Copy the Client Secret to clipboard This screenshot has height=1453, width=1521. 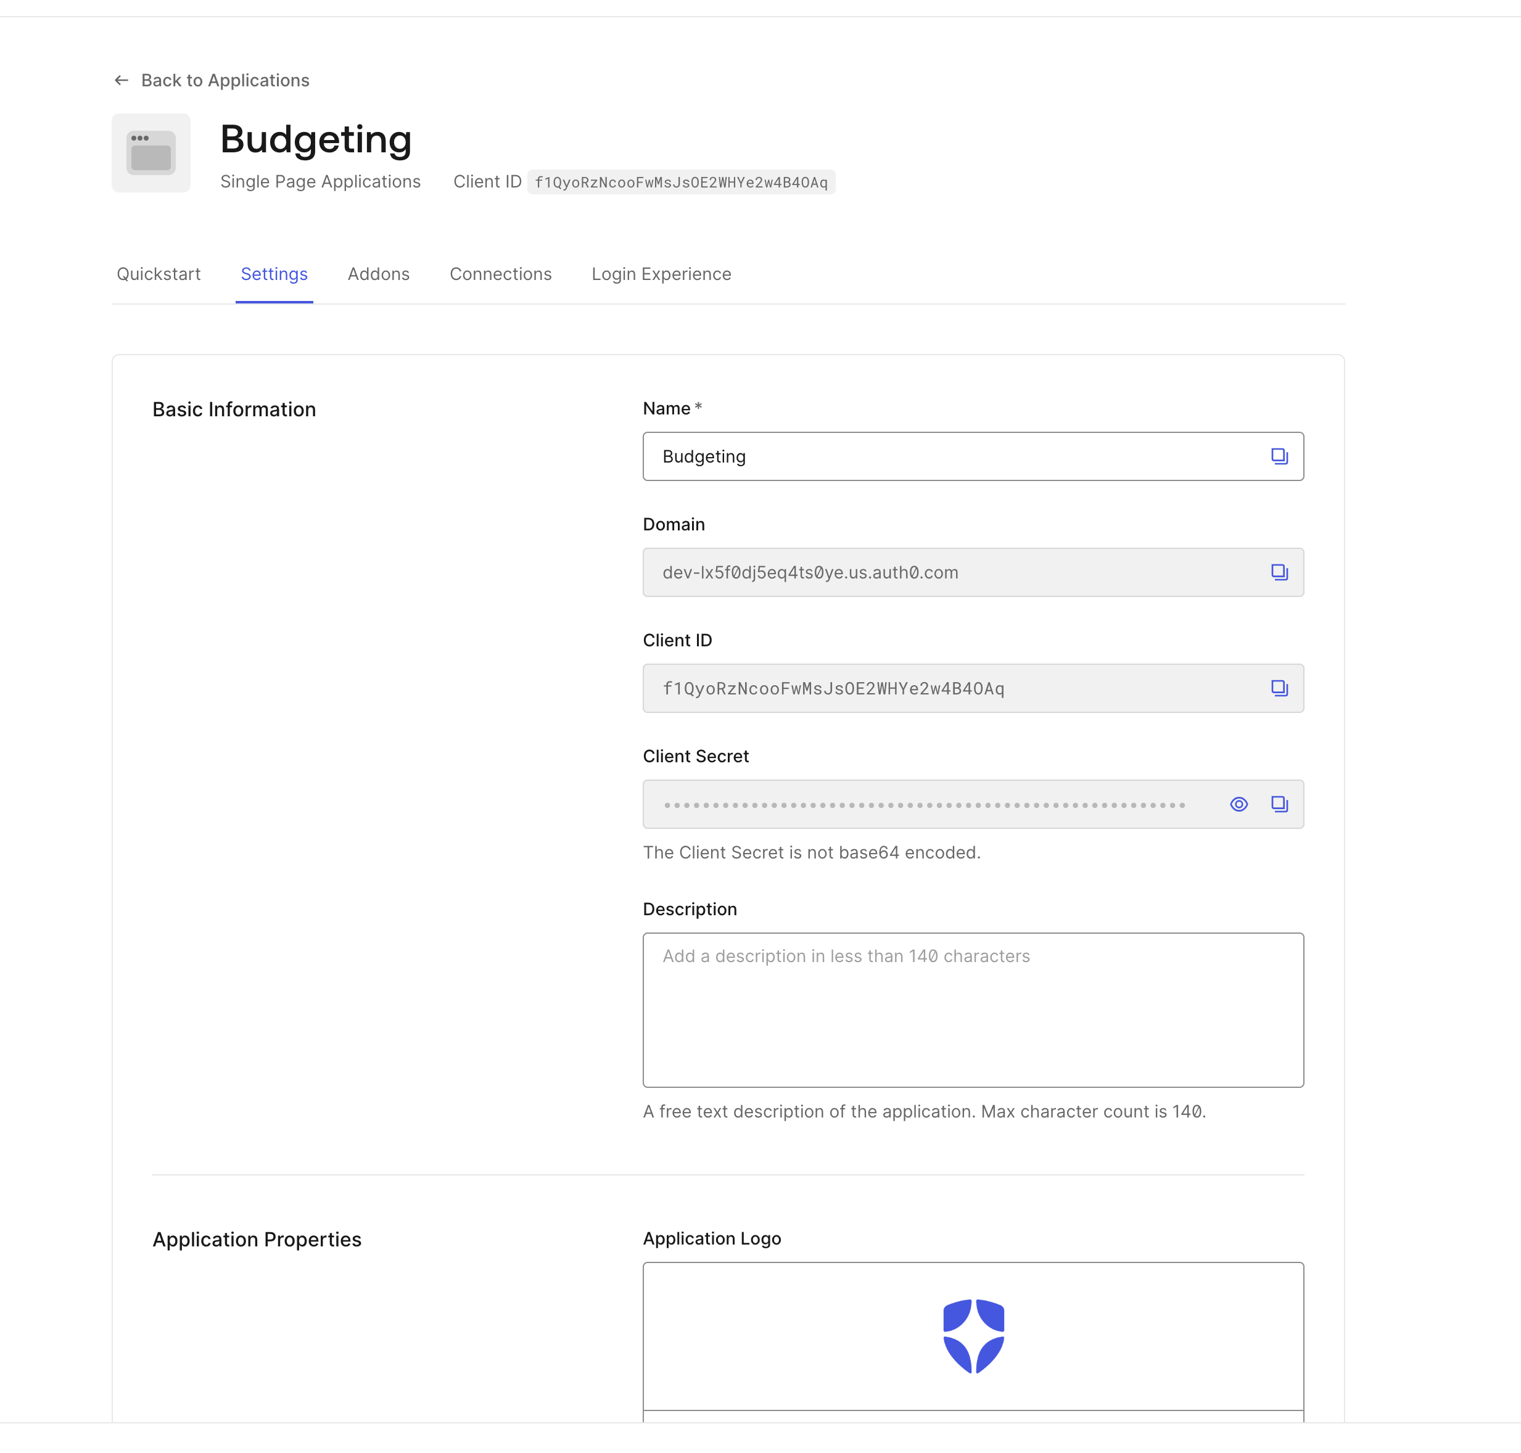[1279, 804]
